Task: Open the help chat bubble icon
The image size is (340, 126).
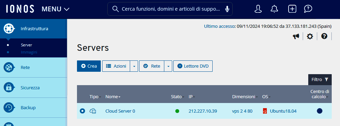Action: pyautogui.click(x=308, y=9)
